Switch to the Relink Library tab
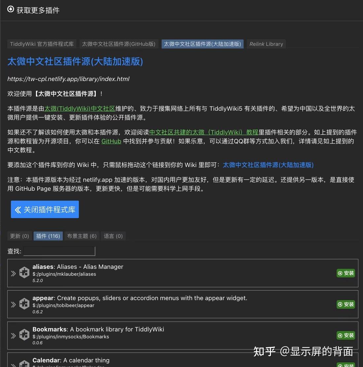Viewport: 363px width, 367px height. [x=266, y=44]
